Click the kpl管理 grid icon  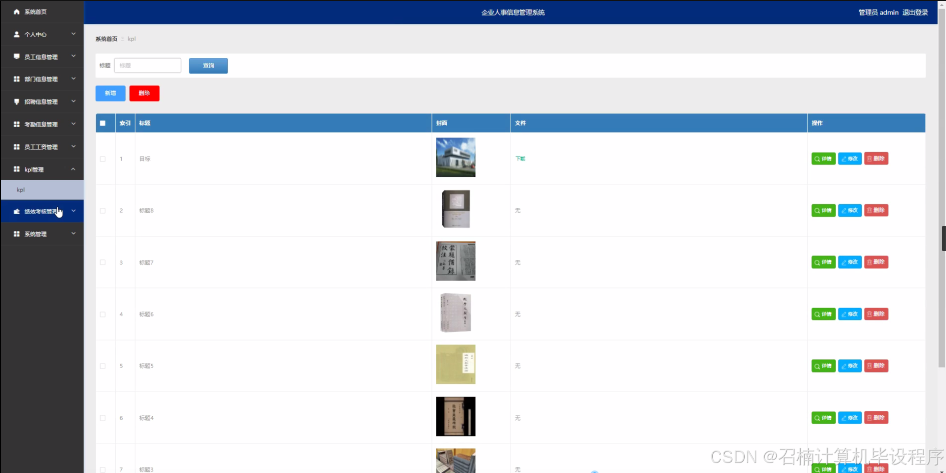coord(17,169)
